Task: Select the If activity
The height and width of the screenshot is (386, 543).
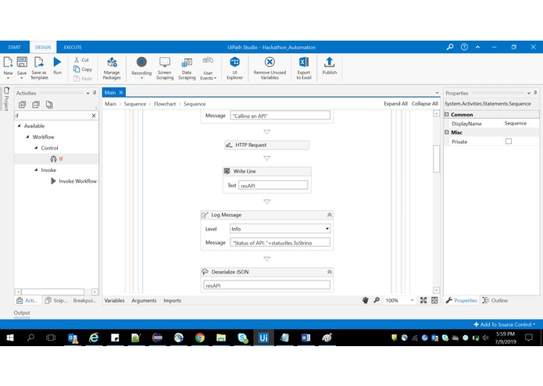Action: [x=56, y=159]
